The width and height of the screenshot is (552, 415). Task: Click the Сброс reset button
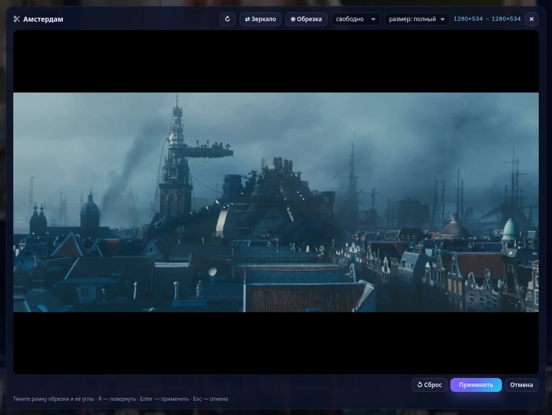tap(430, 385)
